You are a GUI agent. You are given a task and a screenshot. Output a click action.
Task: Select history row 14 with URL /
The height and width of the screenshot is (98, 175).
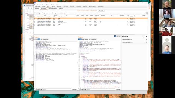91,26
